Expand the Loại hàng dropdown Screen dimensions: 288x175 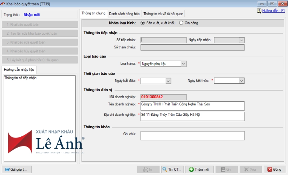pos(183,64)
